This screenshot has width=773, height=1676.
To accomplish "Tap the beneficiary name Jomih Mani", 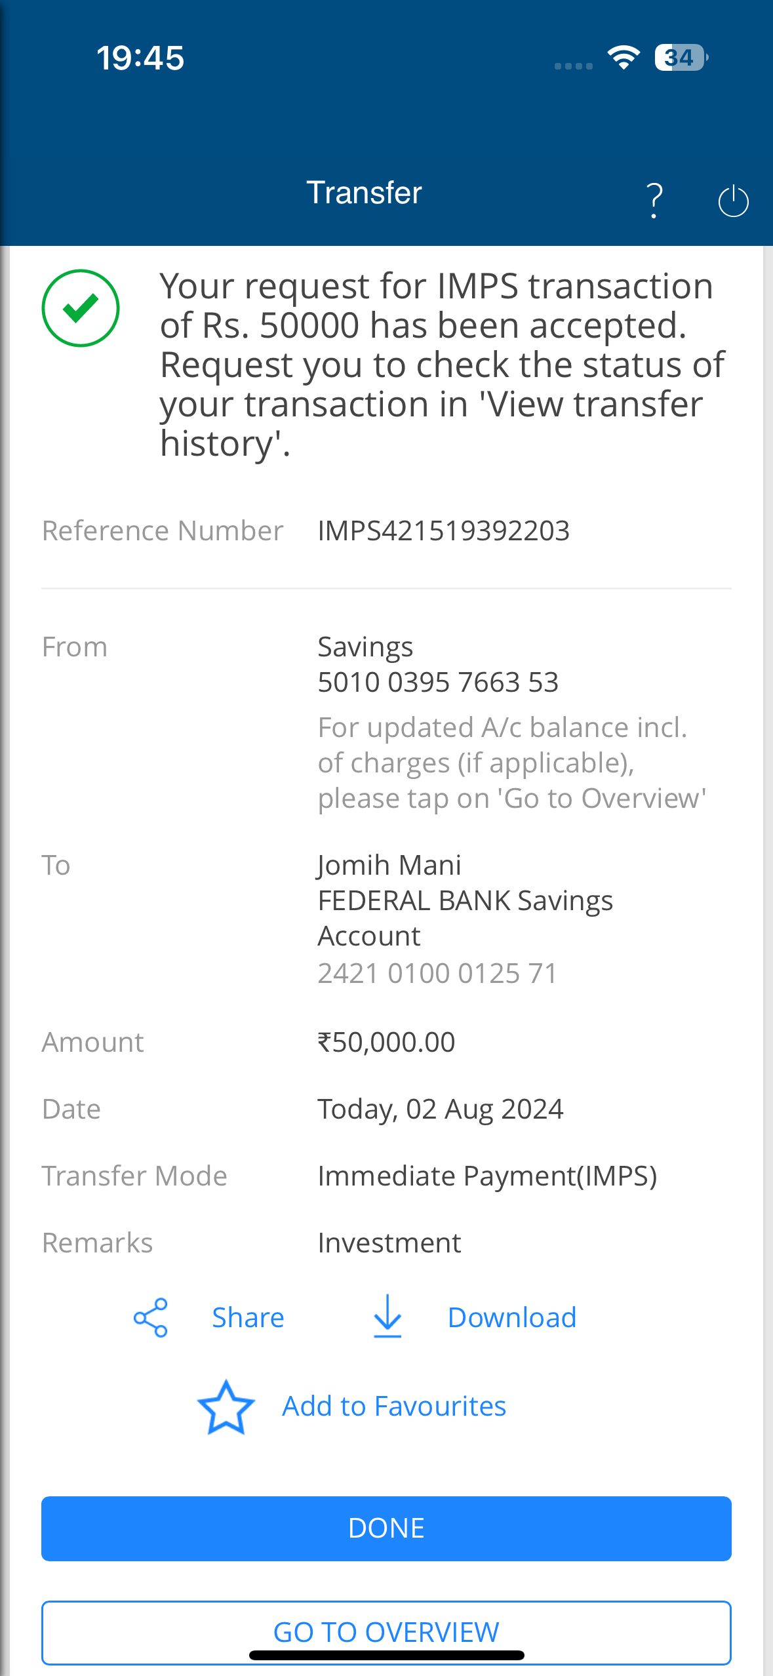I will point(389,865).
